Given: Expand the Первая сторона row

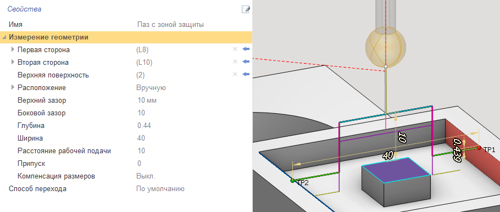Looking at the screenshot, I should pyautogui.click(x=13, y=49).
